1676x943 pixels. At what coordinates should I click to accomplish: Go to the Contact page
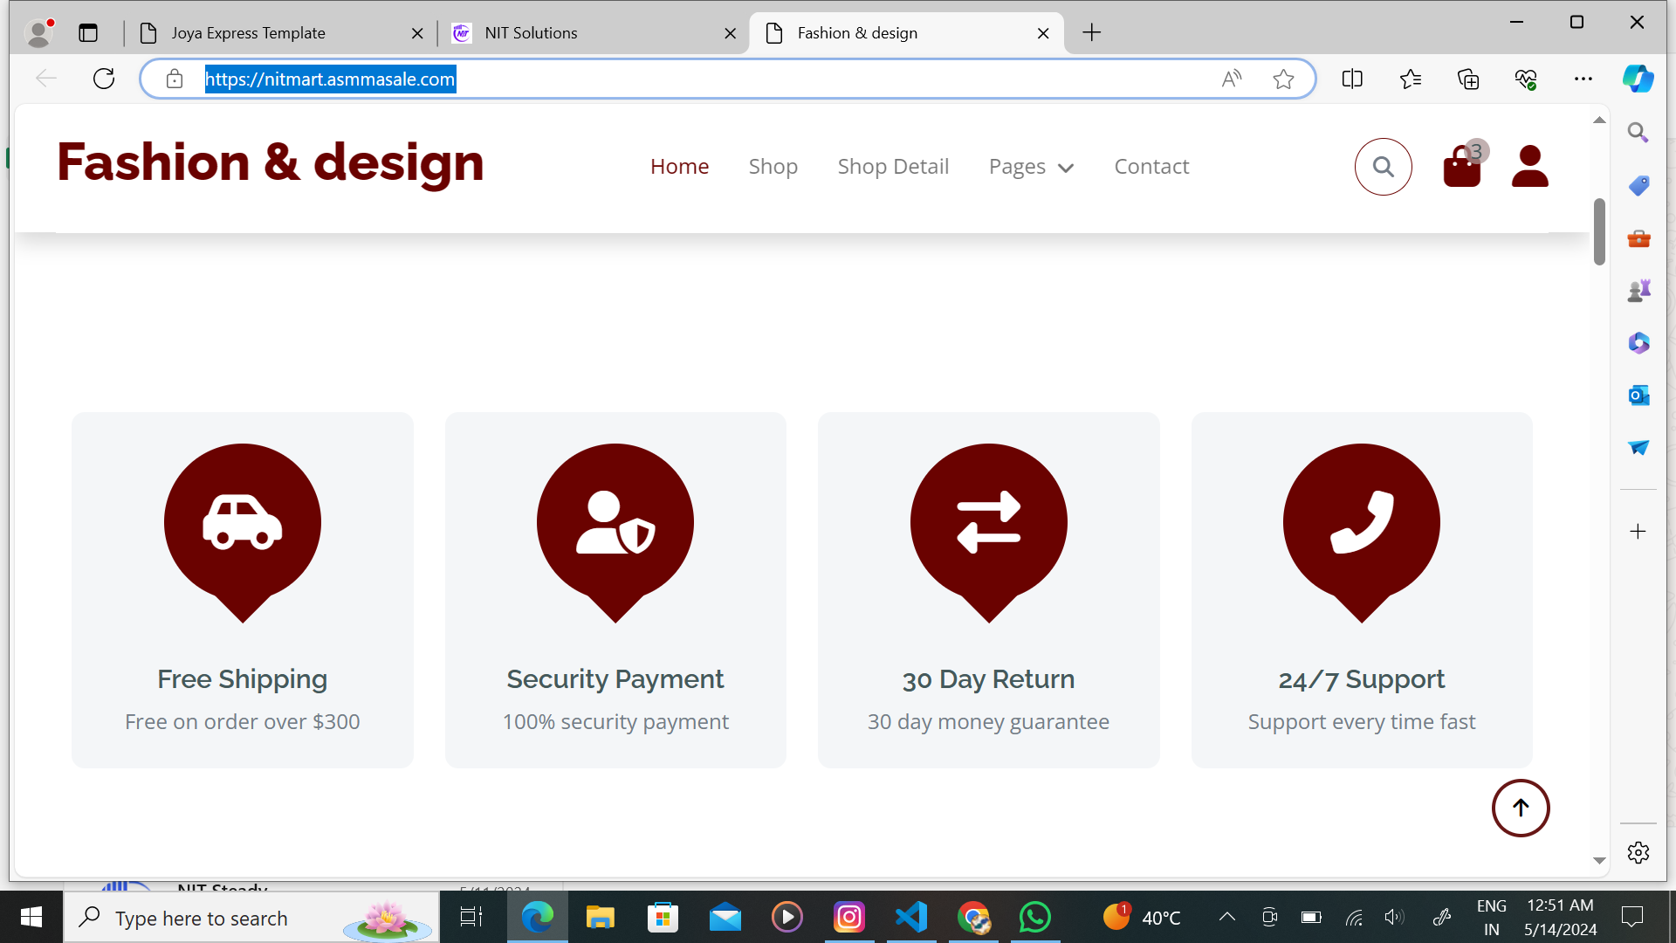[1151, 167]
